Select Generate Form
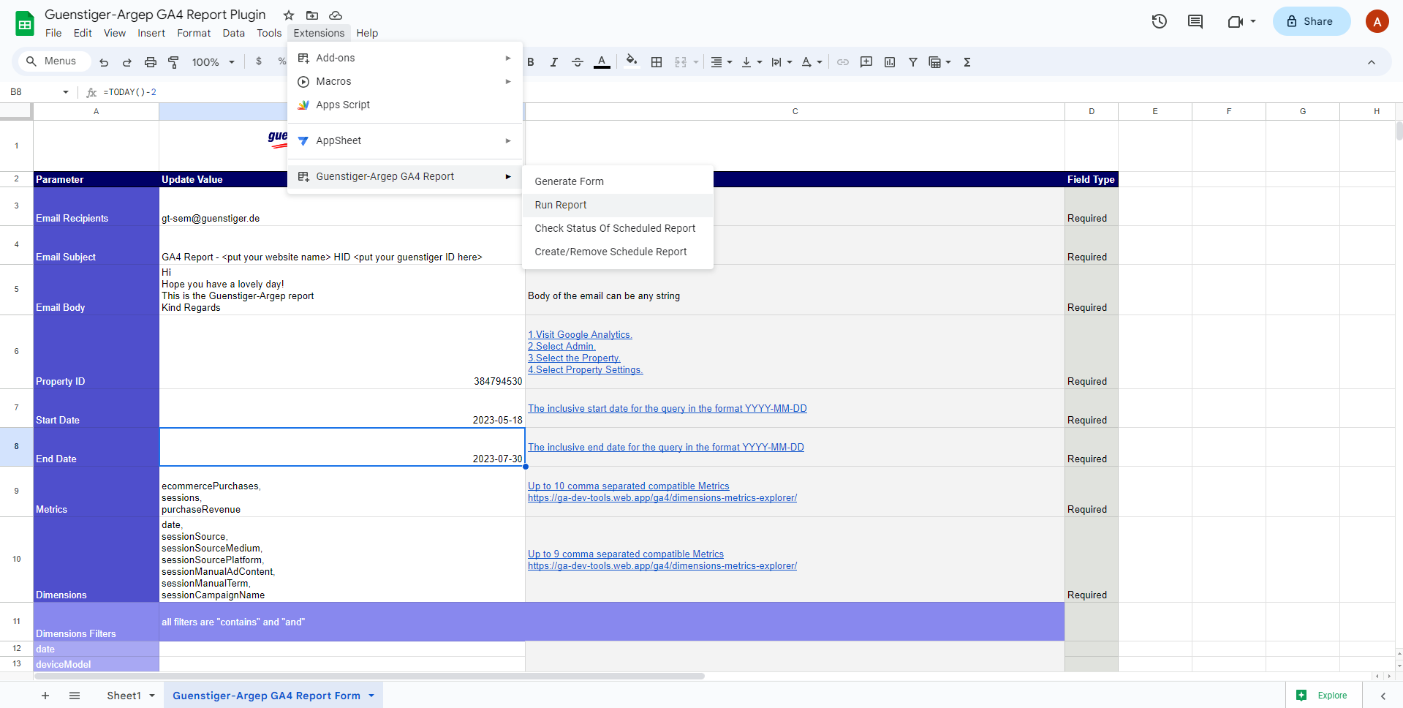 point(617,181)
